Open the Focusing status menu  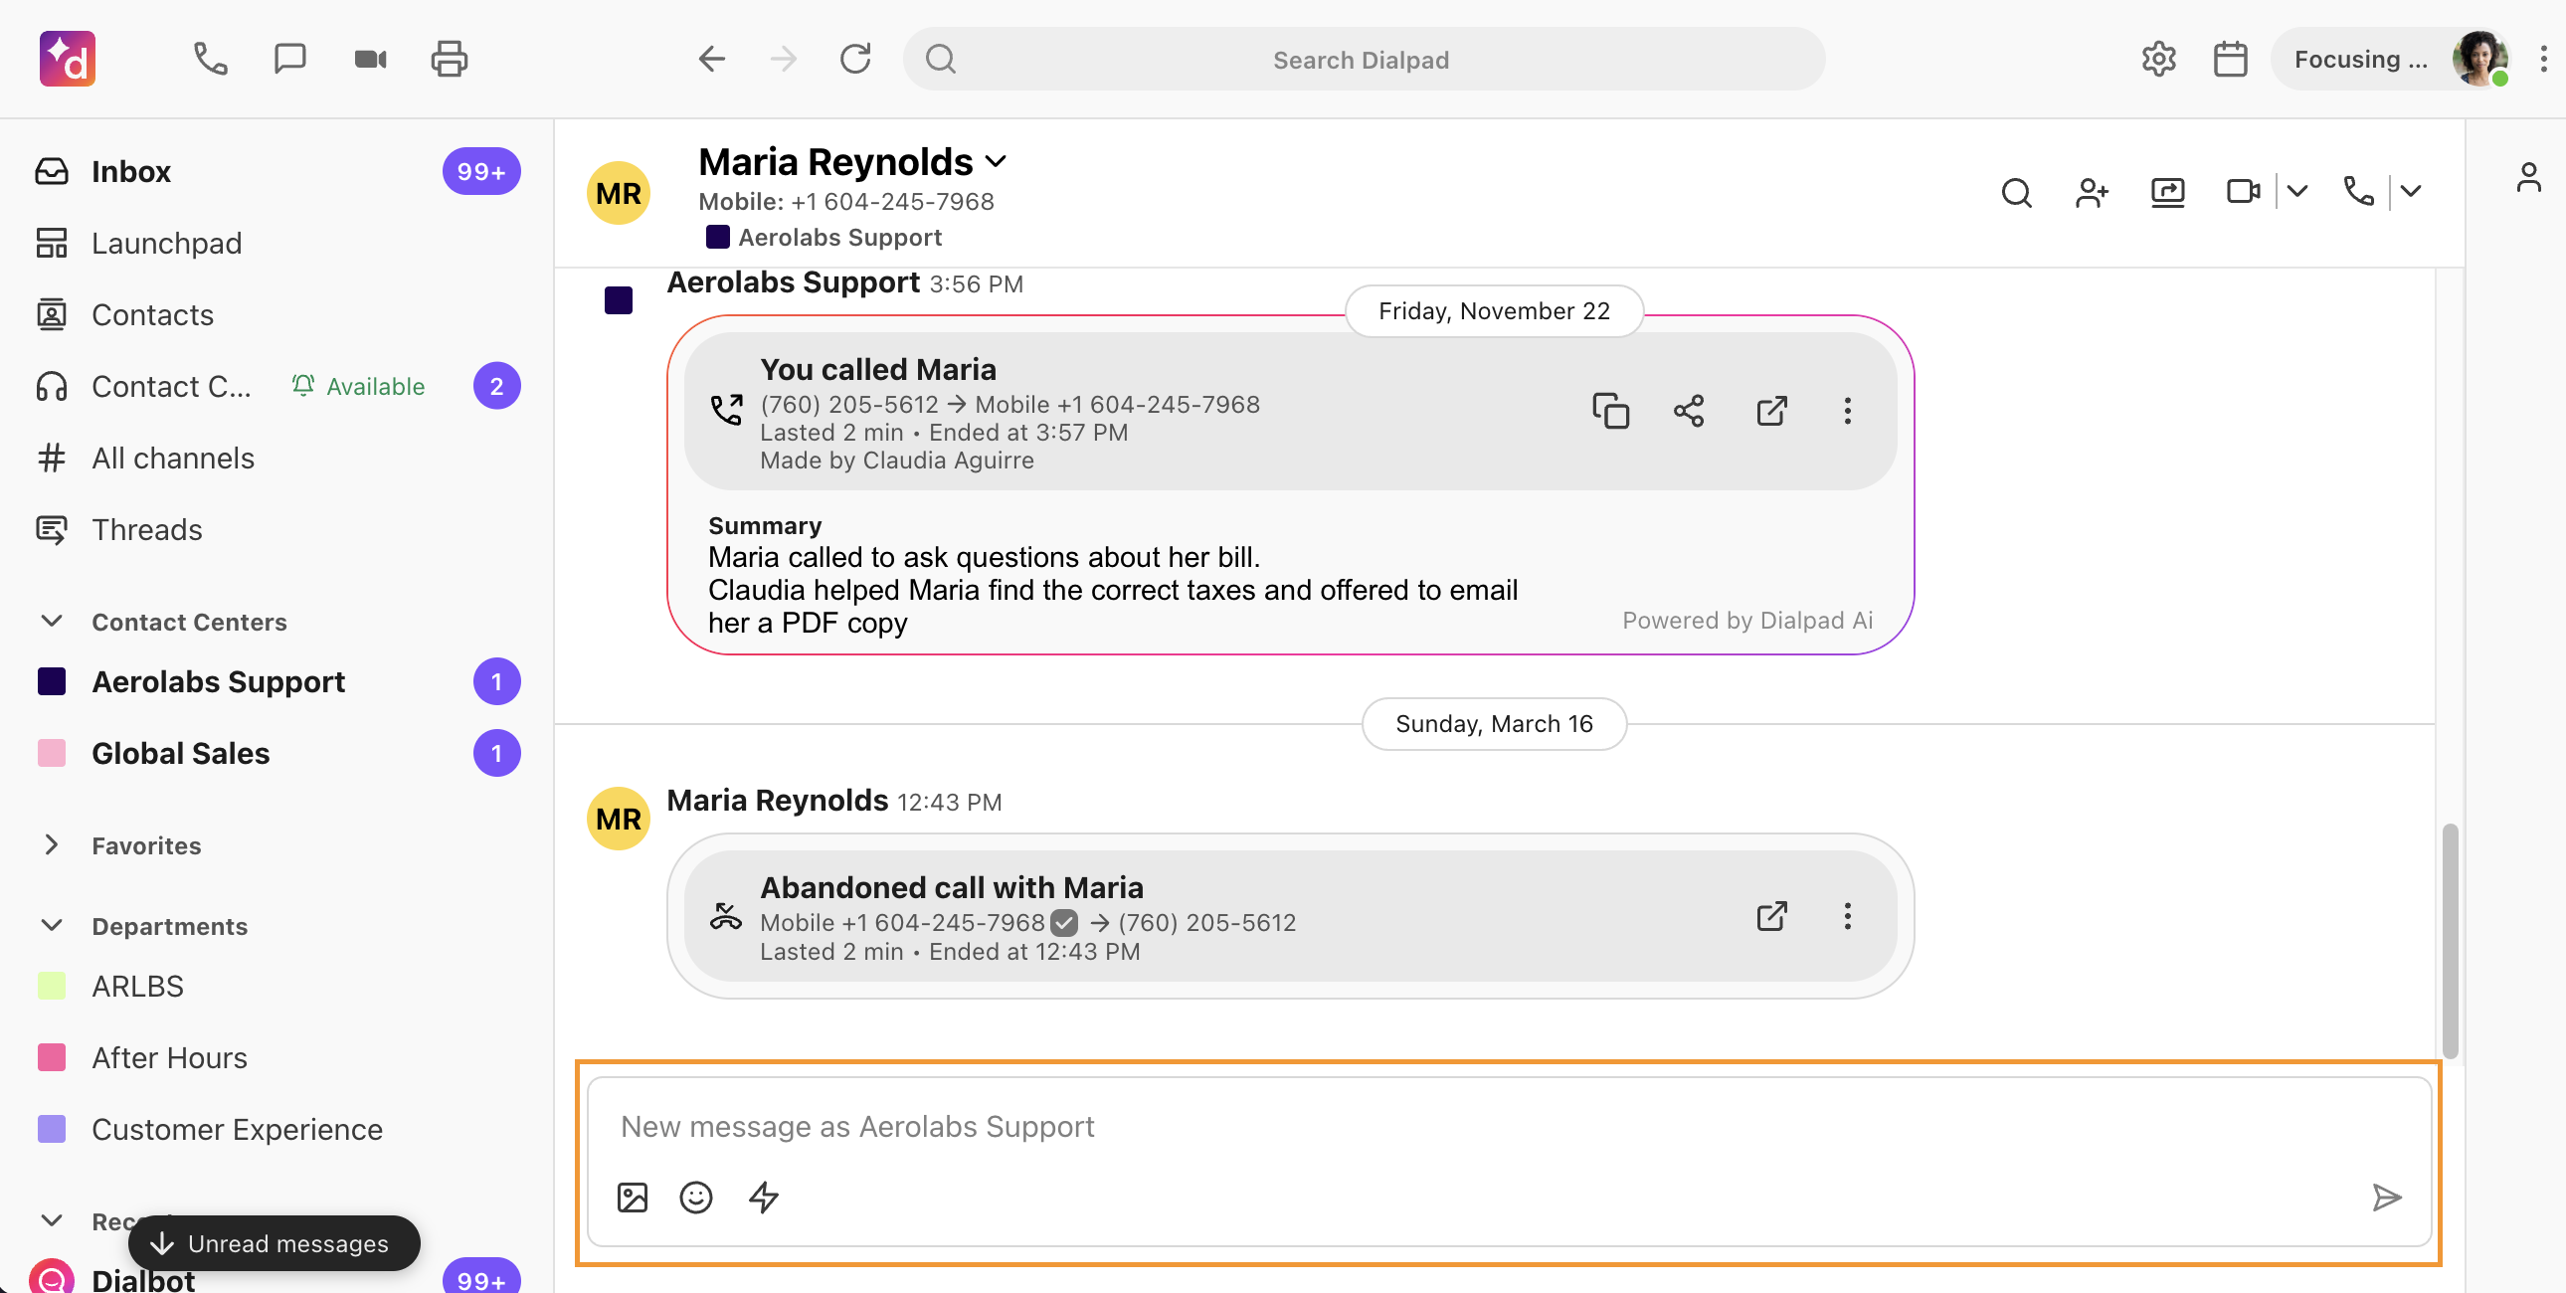click(x=2391, y=59)
